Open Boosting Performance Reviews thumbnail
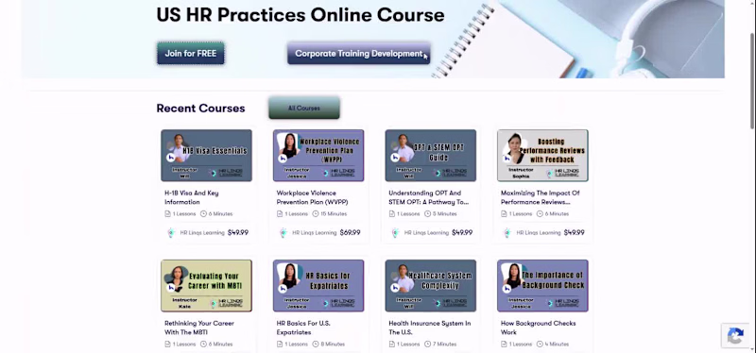Image resolution: width=756 pixels, height=353 pixels. coord(542,155)
